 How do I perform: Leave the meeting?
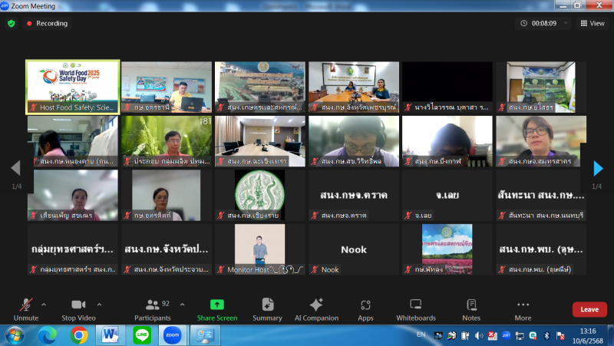589,309
